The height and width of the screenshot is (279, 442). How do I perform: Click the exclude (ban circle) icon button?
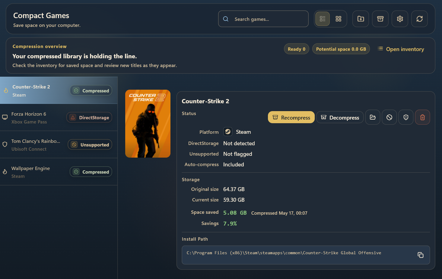(x=390, y=117)
